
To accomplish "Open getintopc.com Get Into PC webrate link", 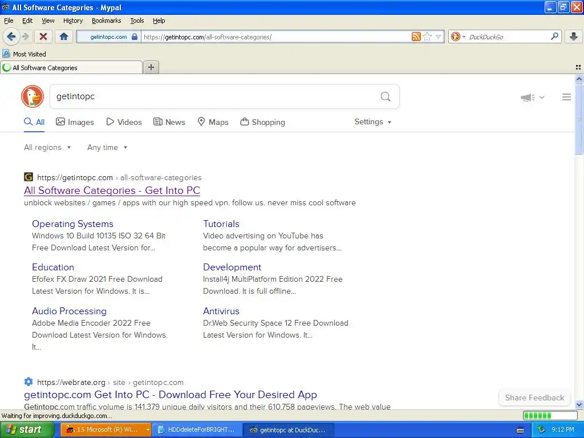I will (x=171, y=395).
